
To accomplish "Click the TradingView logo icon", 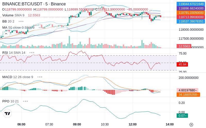I will point(7,113).
